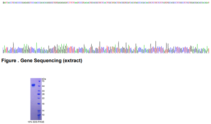This screenshot has height=124, width=211.
Task: Click the 22 kDa marker label
Action: pos(43,98)
